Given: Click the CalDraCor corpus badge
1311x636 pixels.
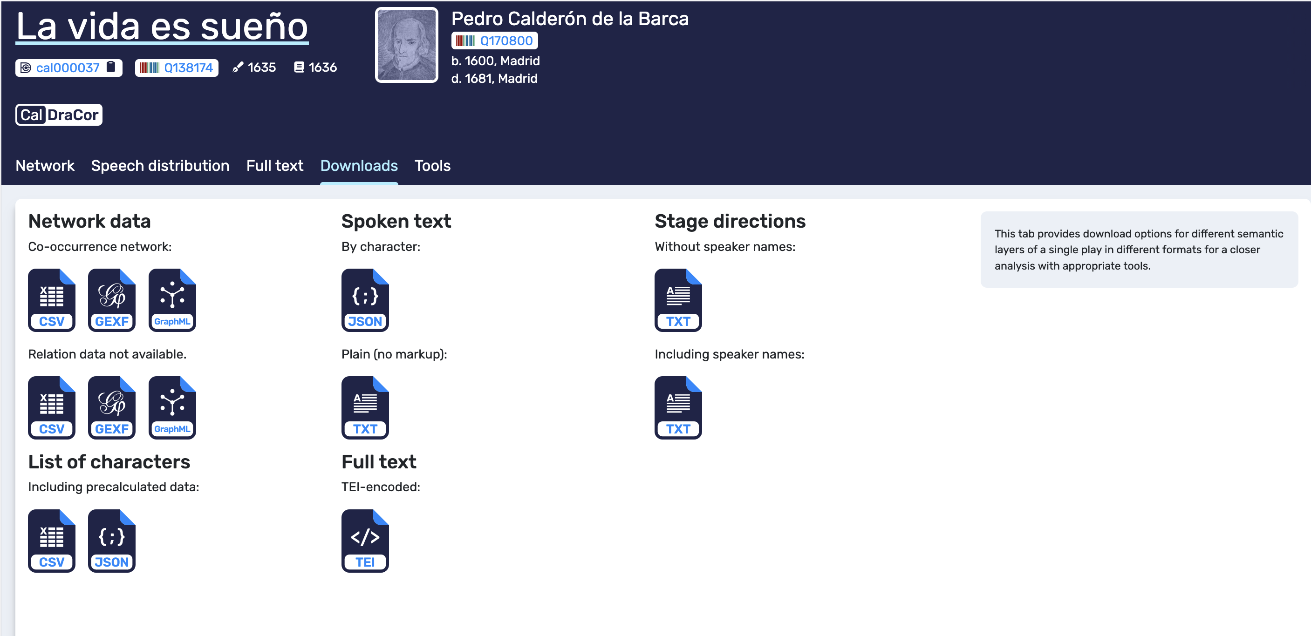Looking at the screenshot, I should click(x=59, y=115).
